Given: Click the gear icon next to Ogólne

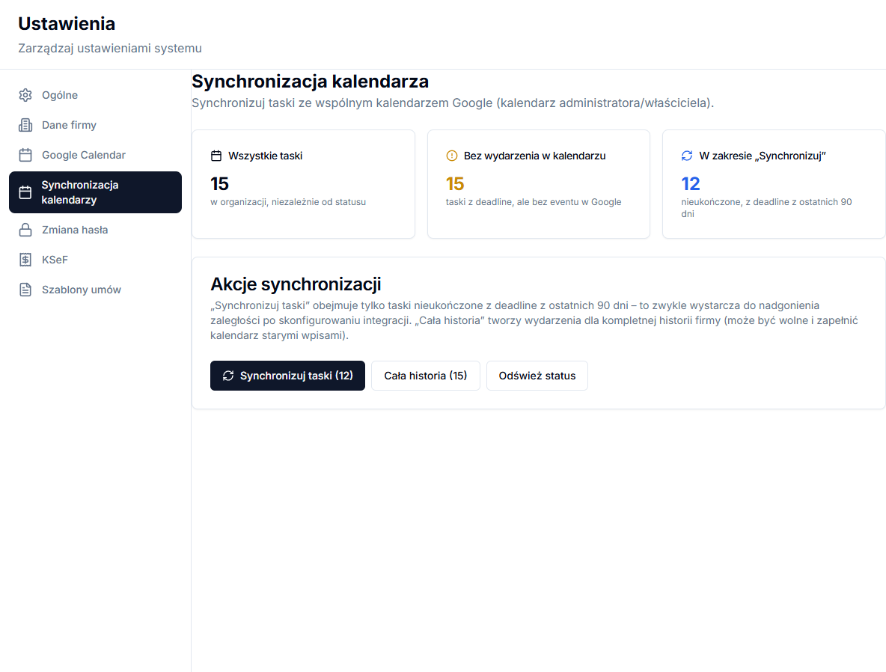Looking at the screenshot, I should click(25, 95).
